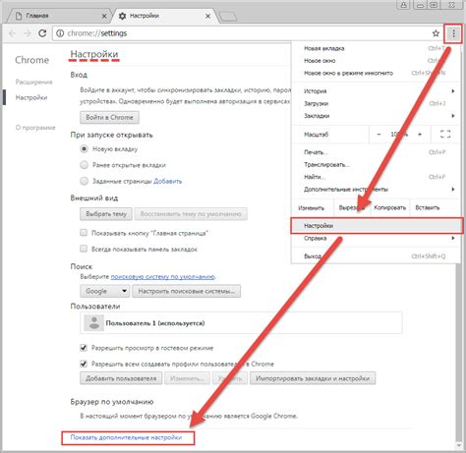Go forward using the forward arrow
Viewport: 466px width, 453px height.
(28, 33)
